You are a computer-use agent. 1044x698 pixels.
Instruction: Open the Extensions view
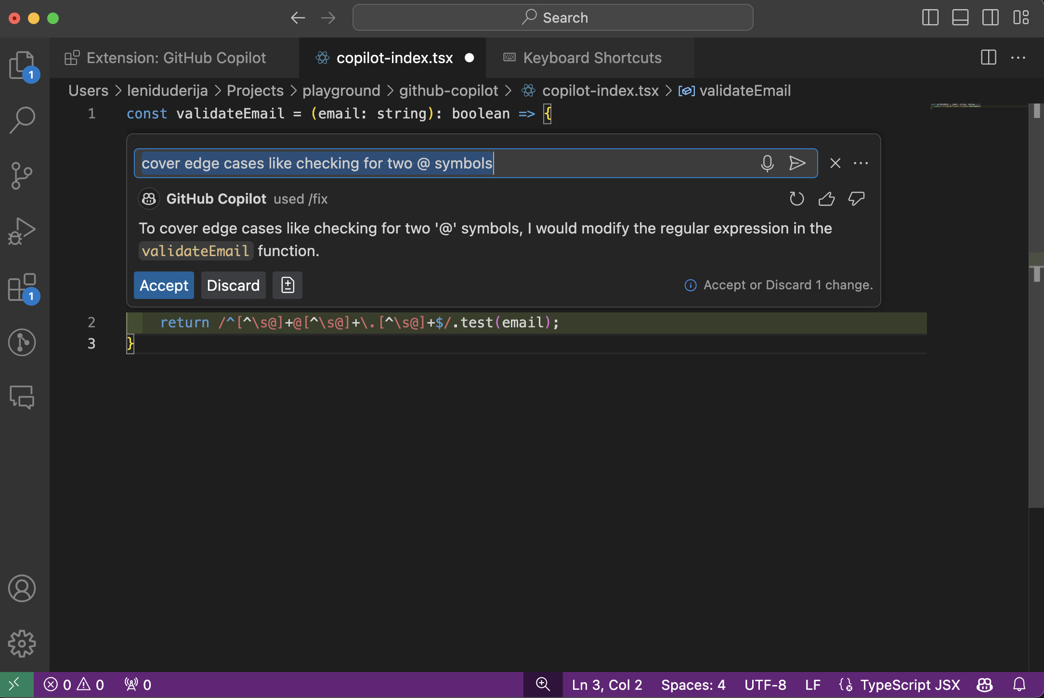pos(22,286)
